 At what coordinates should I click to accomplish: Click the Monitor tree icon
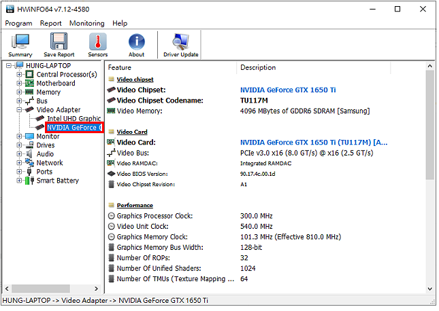[29, 136]
